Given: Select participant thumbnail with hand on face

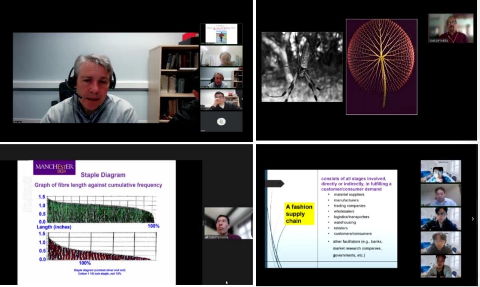Looking at the screenshot, I should point(221,100).
